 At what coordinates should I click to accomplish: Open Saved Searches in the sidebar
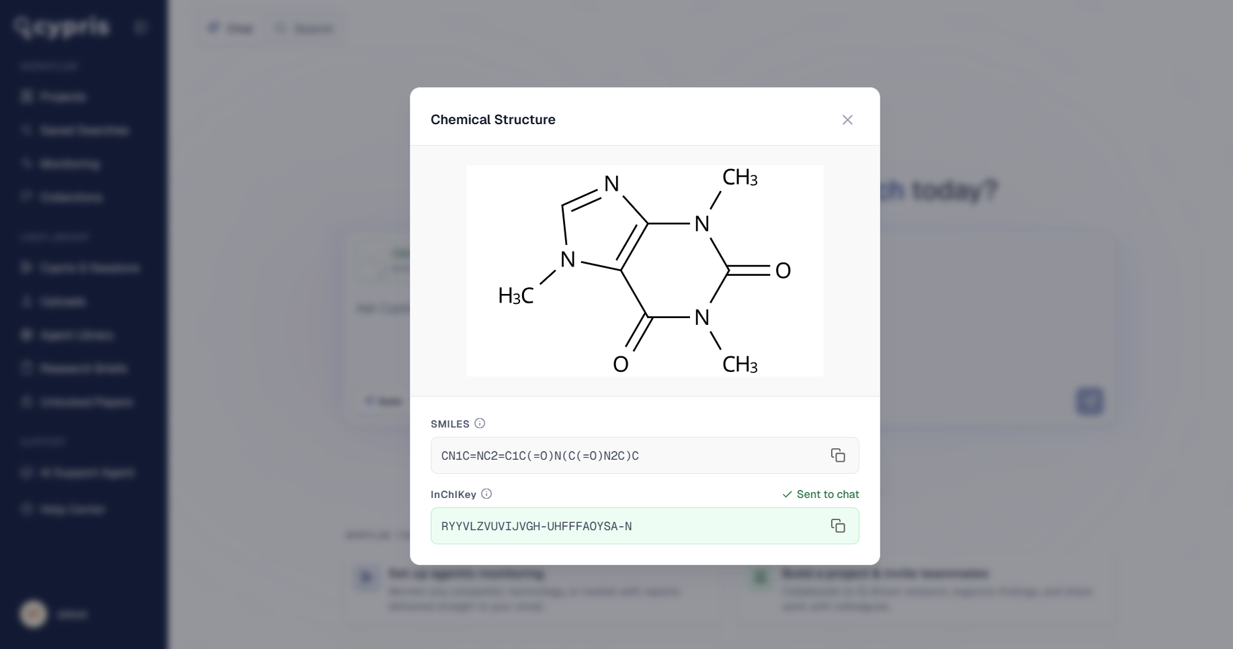pyautogui.click(x=84, y=130)
